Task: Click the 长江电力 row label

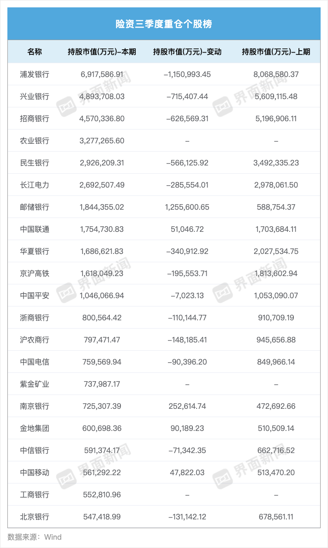Action: tap(35, 185)
